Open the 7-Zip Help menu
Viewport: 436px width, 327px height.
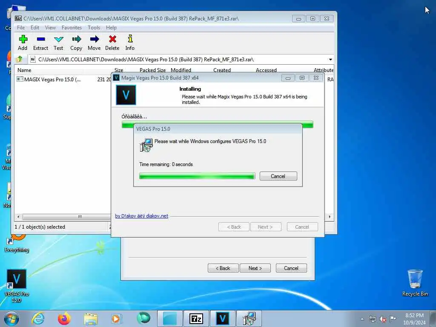[x=111, y=28]
